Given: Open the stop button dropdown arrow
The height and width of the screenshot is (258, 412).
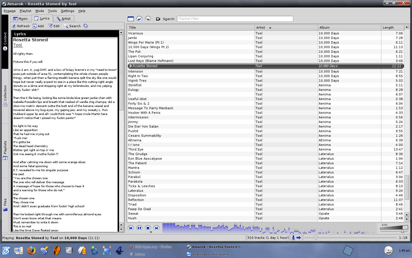Looking at the screenshot, I should 151,232.
